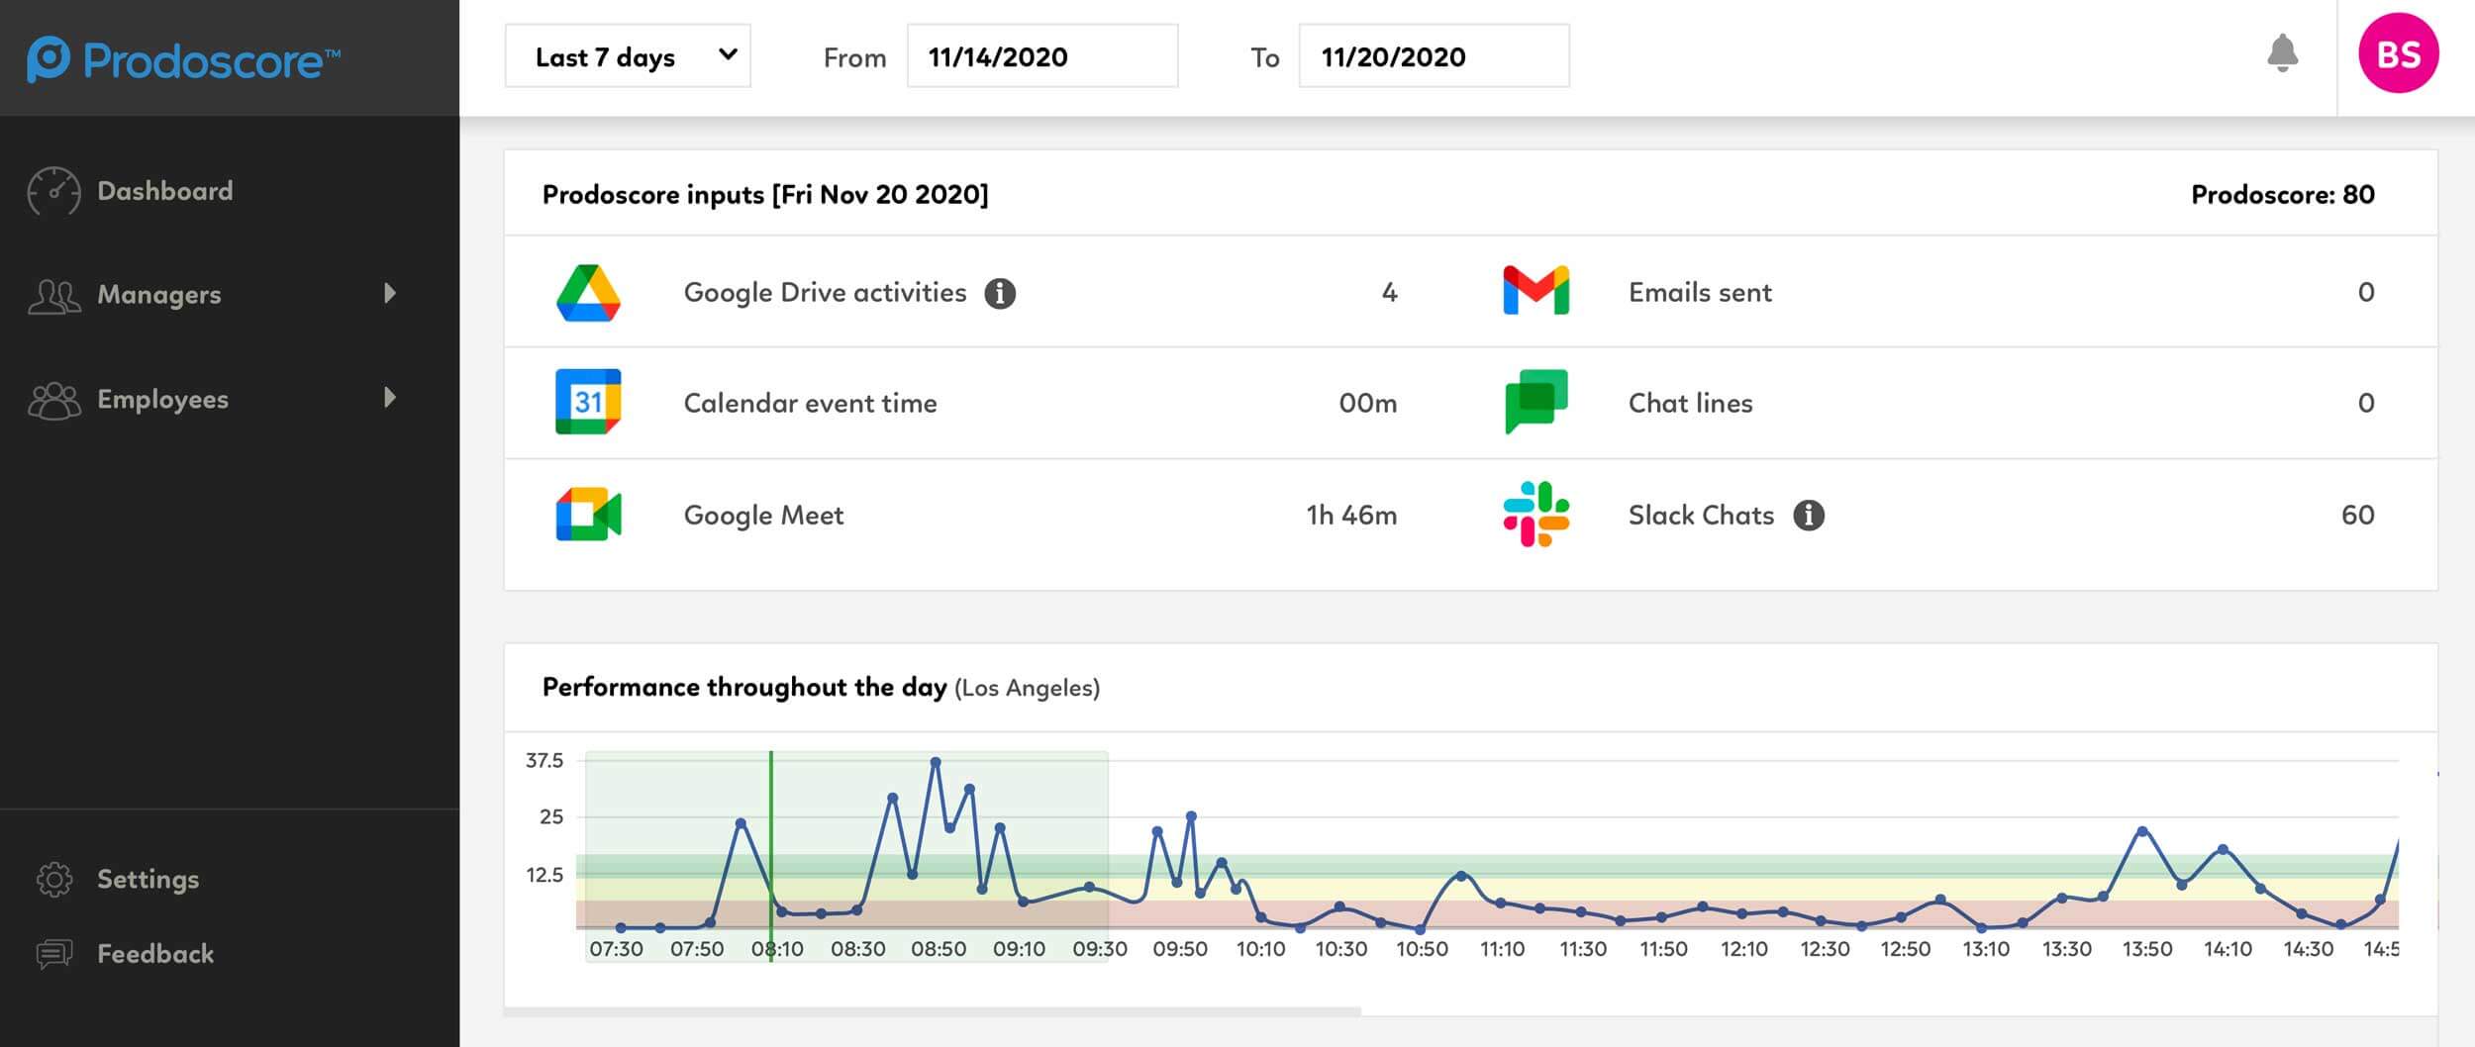The height and width of the screenshot is (1047, 2475).
Task: Click the Google Meet value 1h 46m
Action: click(1351, 515)
